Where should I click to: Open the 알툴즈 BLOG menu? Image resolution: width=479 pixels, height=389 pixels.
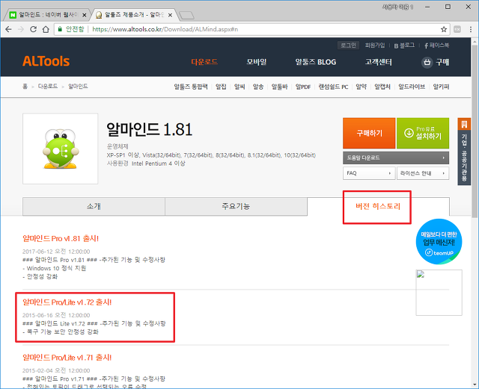coord(316,62)
